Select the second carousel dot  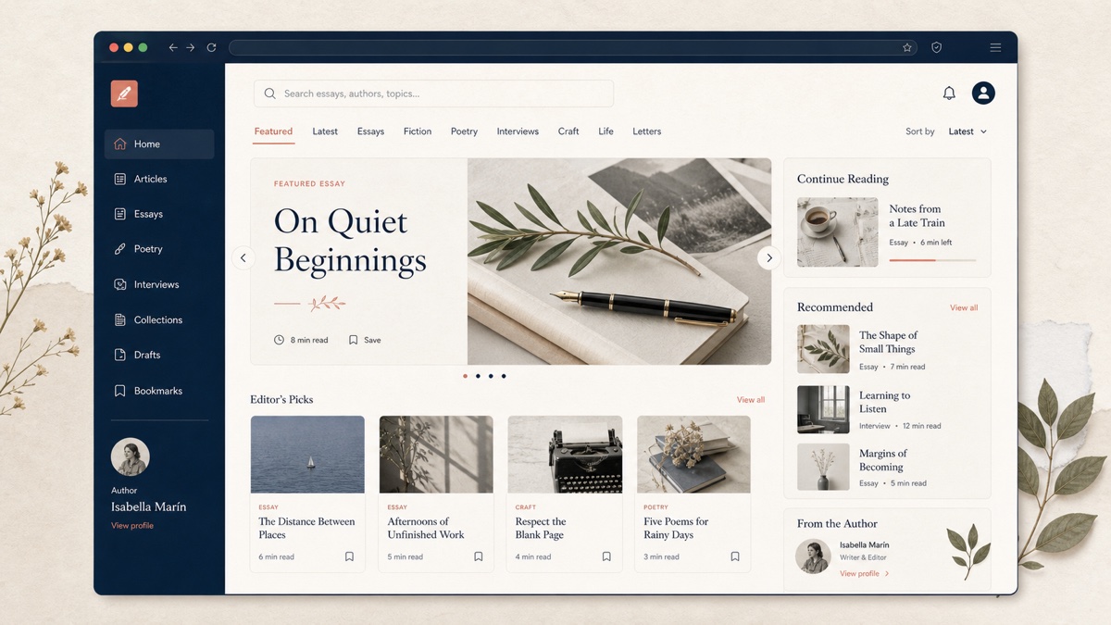point(478,376)
